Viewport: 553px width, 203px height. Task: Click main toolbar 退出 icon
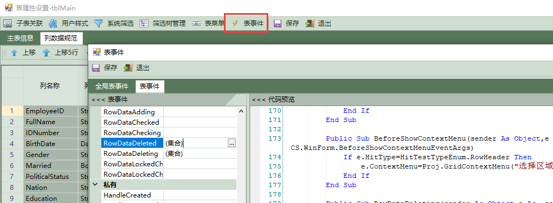pyautogui.click(x=310, y=24)
